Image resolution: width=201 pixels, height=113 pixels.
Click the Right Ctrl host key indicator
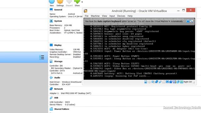(188, 82)
